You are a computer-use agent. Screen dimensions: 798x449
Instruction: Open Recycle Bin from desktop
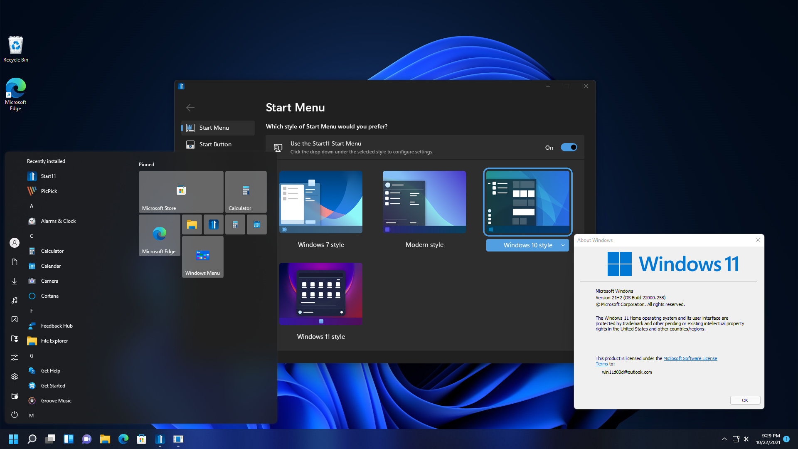coord(17,48)
